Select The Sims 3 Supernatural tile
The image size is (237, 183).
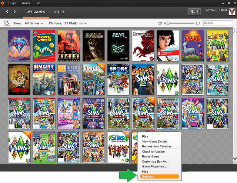[x=217, y=114]
